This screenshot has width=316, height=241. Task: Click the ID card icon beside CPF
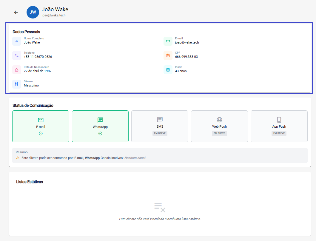pos(168,55)
